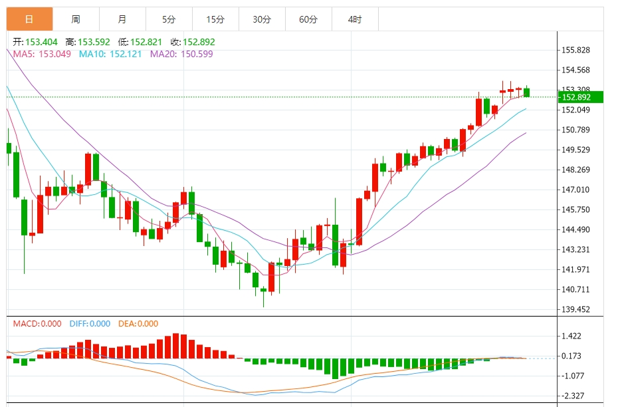
Task: Click the MA20 indicator label
Action: [181, 54]
